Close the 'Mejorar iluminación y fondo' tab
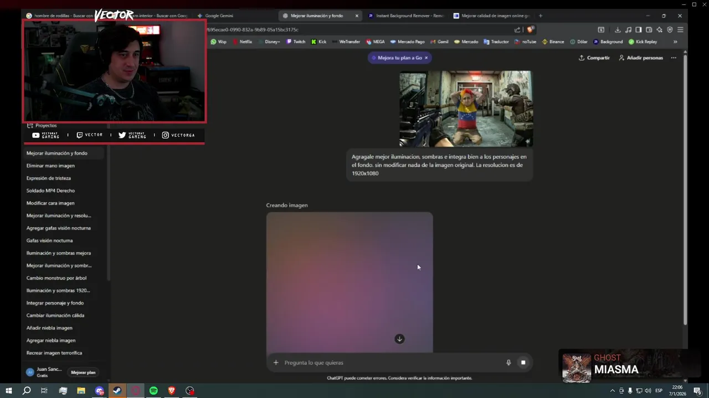 tap(357, 15)
